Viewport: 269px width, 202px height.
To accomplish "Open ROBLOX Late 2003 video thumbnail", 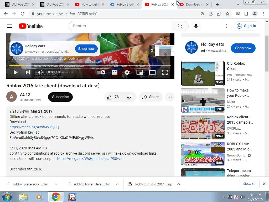I will (x=203, y=154).
